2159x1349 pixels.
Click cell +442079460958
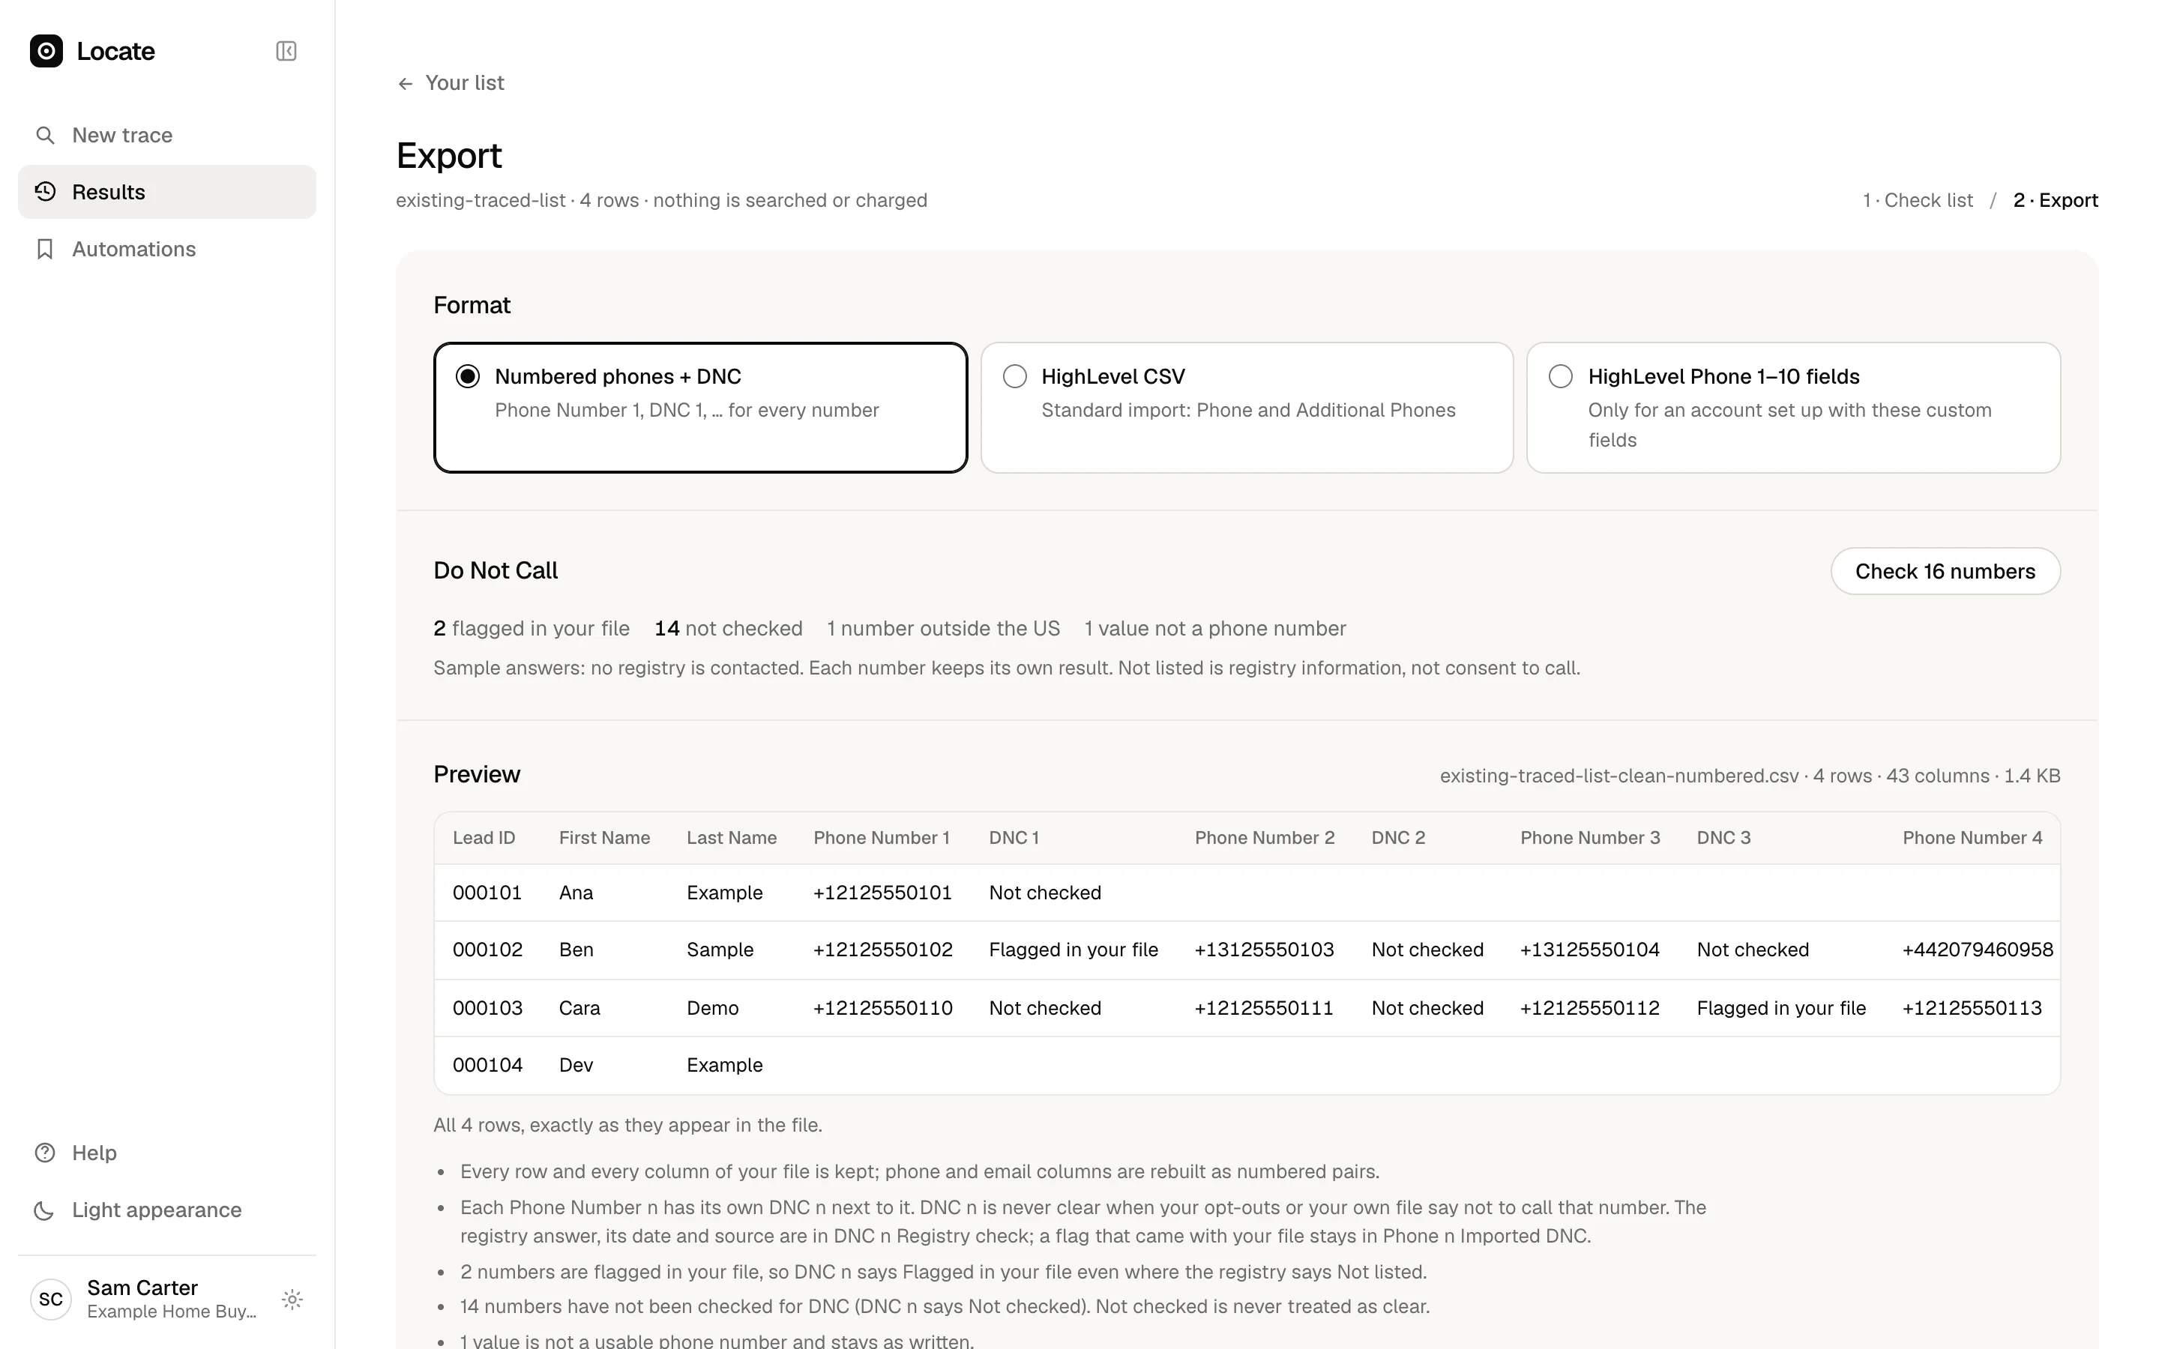click(x=1977, y=950)
